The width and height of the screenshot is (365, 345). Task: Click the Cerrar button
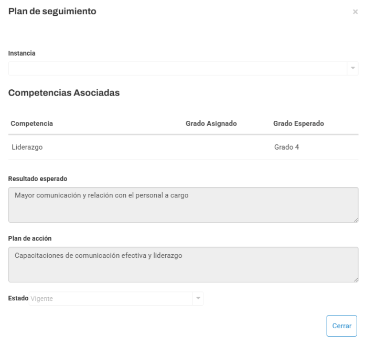(341, 326)
